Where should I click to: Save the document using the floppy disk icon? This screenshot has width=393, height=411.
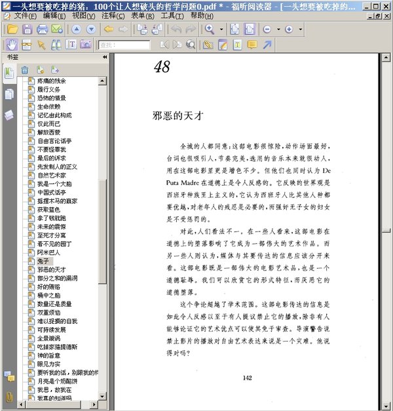(28, 29)
